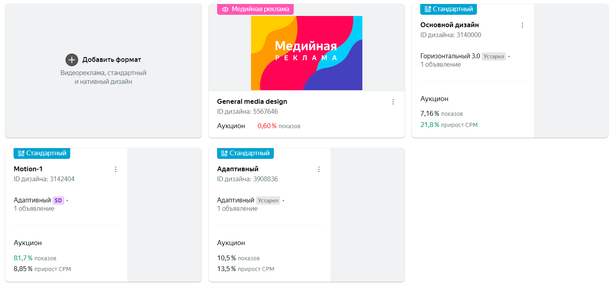This screenshot has width=613, height=287.
Task: Open three-dot menu for Адаптивный design
Action: (x=319, y=169)
